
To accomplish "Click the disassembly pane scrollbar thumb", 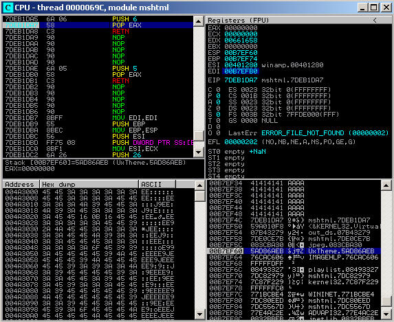I will tap(199, 136).
